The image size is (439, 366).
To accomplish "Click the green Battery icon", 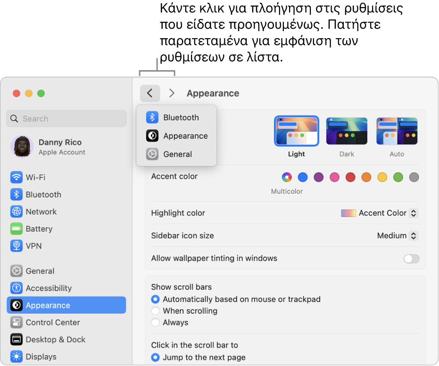I will (16, 229).
